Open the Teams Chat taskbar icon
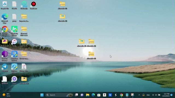Image resolution: width=175 pixels, height=98 pixels. (82, 95)
